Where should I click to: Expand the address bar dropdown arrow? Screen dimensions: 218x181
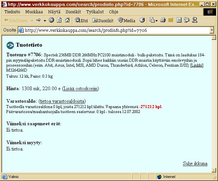pos(212,30)
